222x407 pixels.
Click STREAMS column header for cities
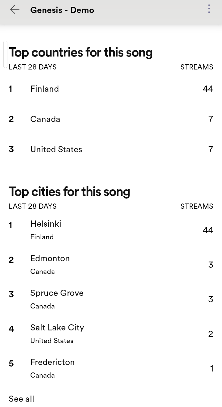pyautogui.click(x=197, y=206)
